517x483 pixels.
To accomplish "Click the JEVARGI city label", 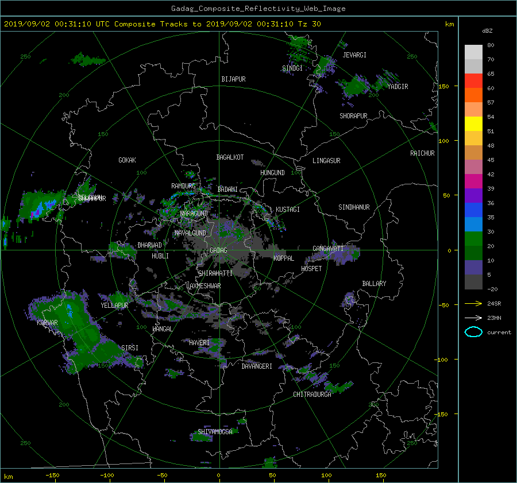I will click(354, 55).
